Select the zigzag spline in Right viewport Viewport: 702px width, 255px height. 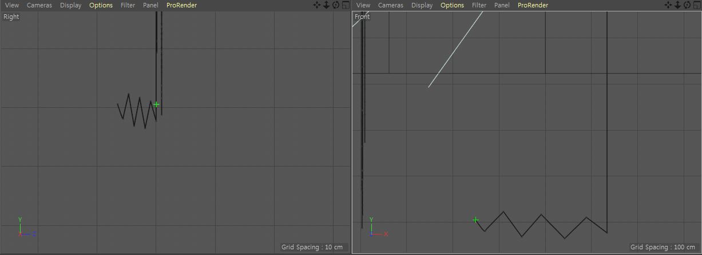coord(137,111)
